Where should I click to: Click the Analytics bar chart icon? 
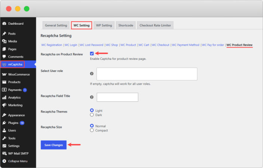[x=4, y=98]
